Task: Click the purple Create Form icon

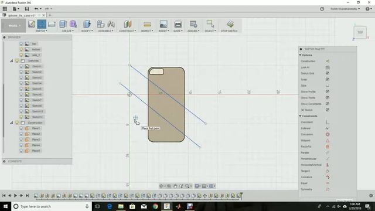Action: (x=73, y=24)
